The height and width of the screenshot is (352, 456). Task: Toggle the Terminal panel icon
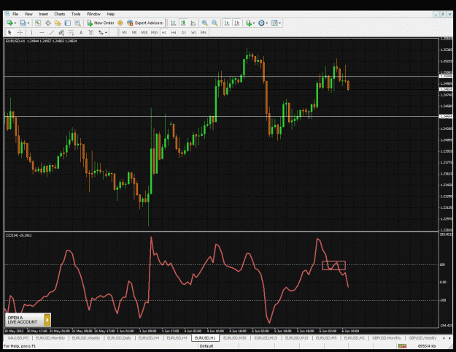pyautogui.click(x=67, y=23)
